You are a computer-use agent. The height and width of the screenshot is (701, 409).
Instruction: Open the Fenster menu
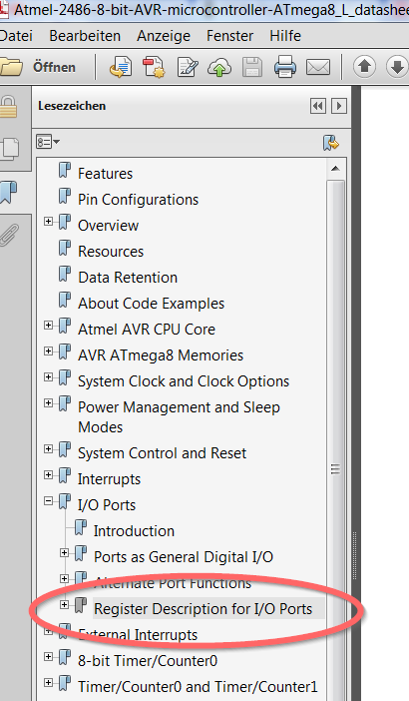click(x=230, y=36)
